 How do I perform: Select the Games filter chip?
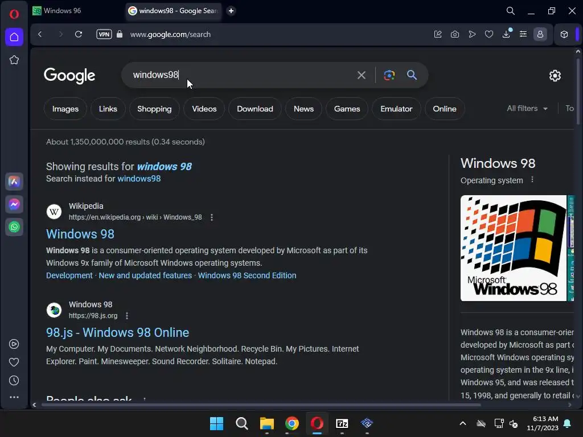tap(347, 109)
